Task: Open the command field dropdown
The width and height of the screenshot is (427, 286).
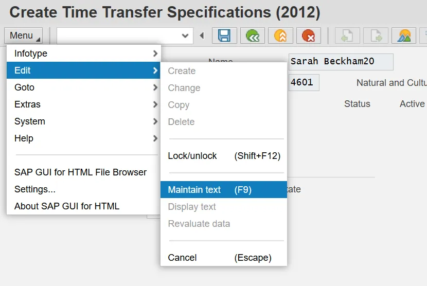Action: (x=186, y=35)
